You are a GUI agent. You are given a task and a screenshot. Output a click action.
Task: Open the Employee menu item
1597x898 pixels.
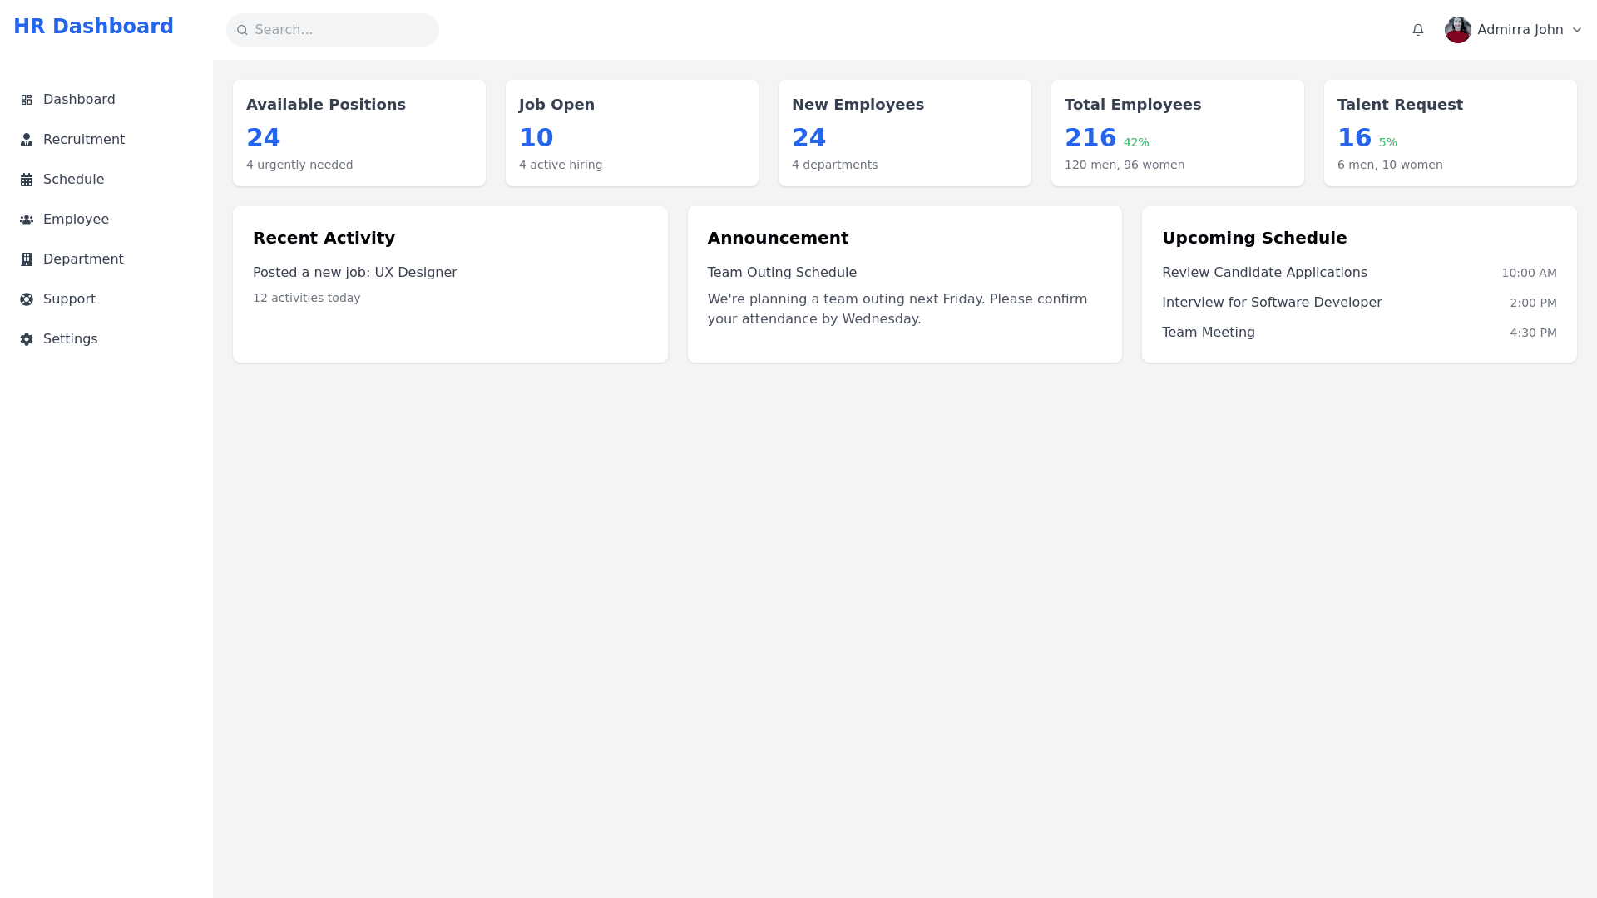76,220
